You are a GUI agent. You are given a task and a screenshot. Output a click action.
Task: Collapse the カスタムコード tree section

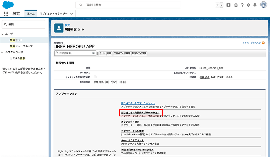click(x=2, y=52)
